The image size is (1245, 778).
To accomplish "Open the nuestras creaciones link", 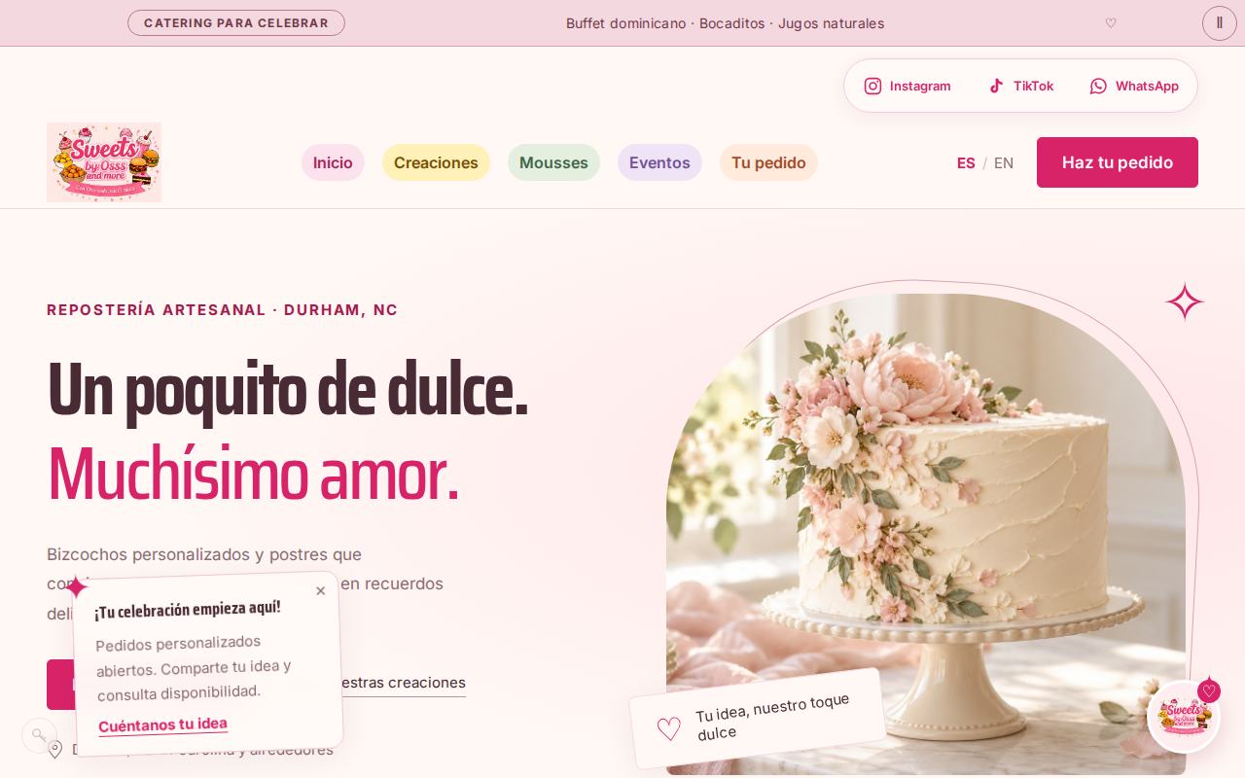I will coord(403,683).
